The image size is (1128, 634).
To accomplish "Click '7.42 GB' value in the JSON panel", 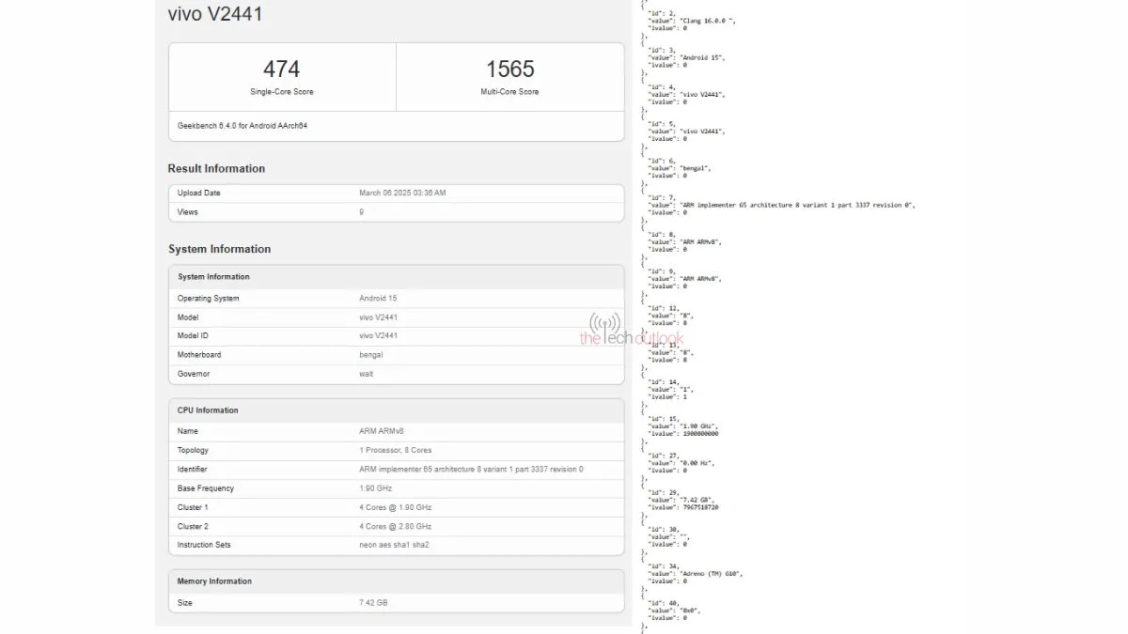I will point(696,500).
